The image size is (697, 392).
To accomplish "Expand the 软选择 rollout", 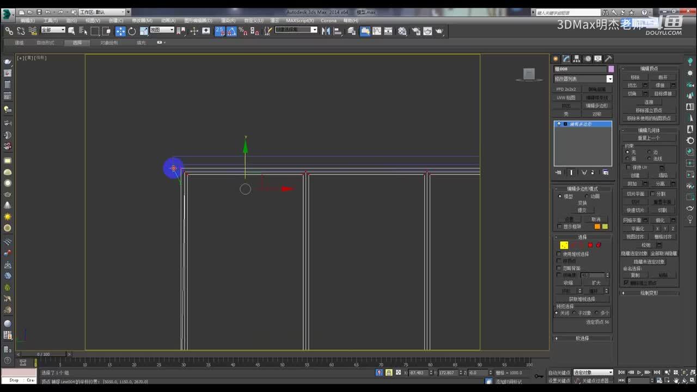I will (x=582, y=338).
